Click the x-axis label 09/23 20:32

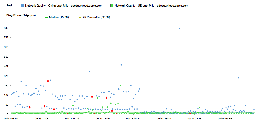coord(133,119)
